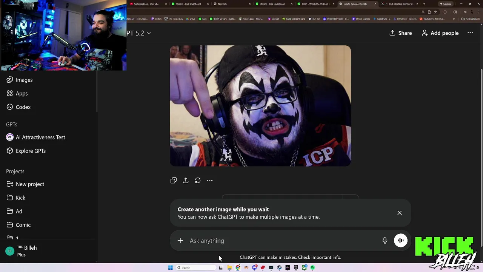Open The Pirate Bay bookmark

click(x=174, y=19)
